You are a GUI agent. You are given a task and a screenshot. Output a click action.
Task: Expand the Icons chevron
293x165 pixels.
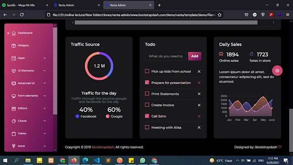click(x=45, y=146)
